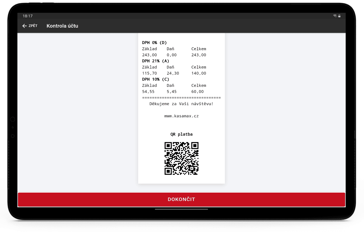Screen dimensions: 364x232
Task: Click the 115,70 base value
Action: (149, 73)
